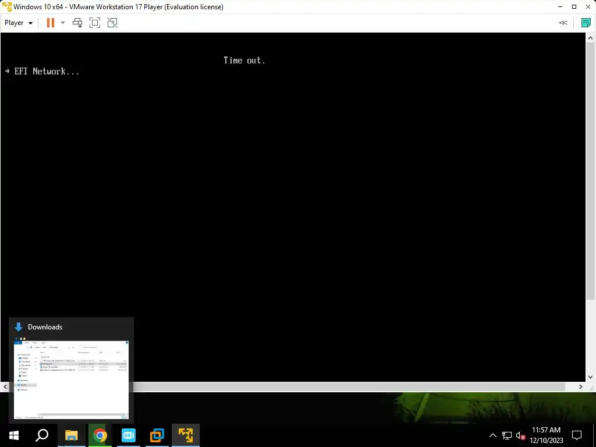
Task: Open network status tray icon
Action: click(x=507, y=435)
